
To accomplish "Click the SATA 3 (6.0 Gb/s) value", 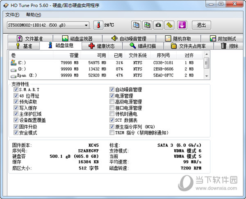I will [179, 145].
